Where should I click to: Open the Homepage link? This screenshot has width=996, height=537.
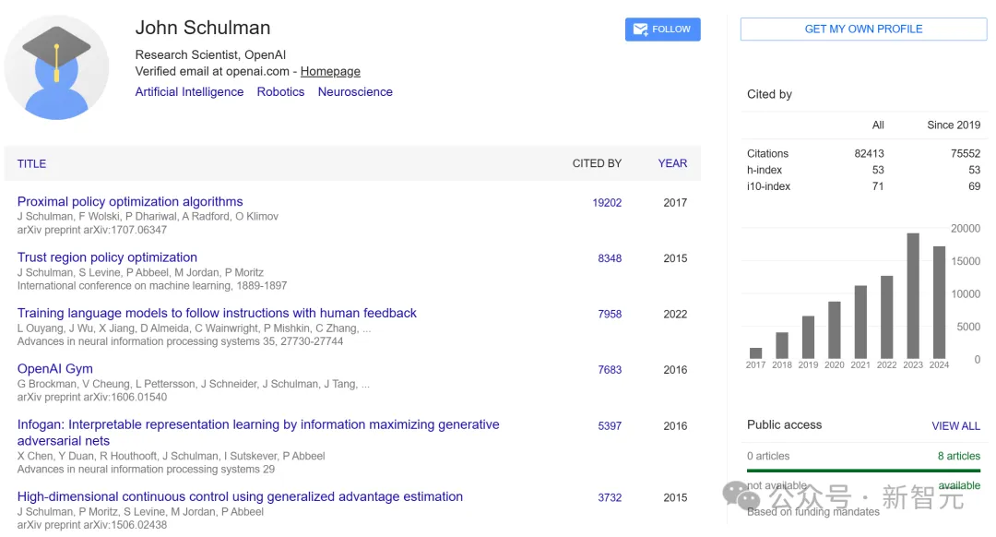[330, 72]
